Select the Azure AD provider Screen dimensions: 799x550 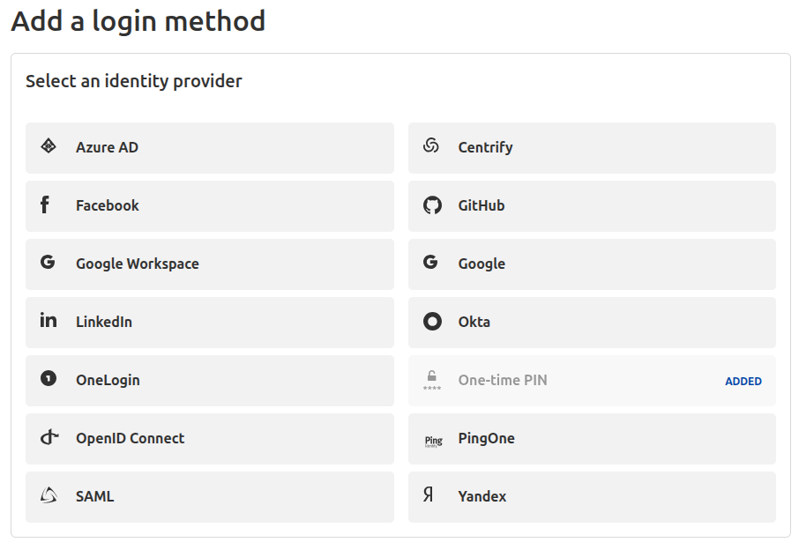(209, 148)
